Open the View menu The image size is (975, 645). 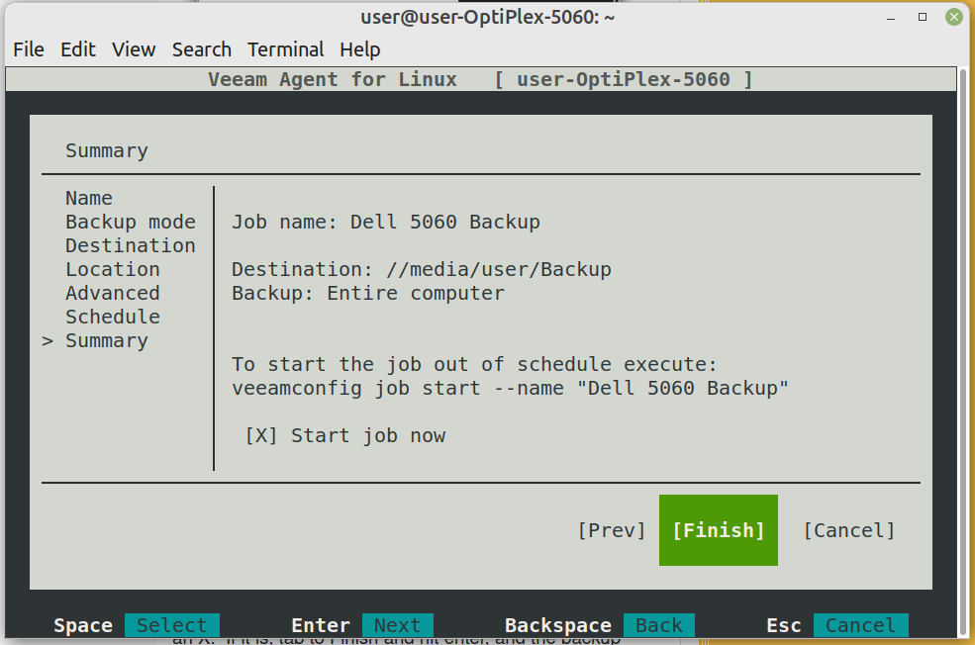click(x=134, y=49)
